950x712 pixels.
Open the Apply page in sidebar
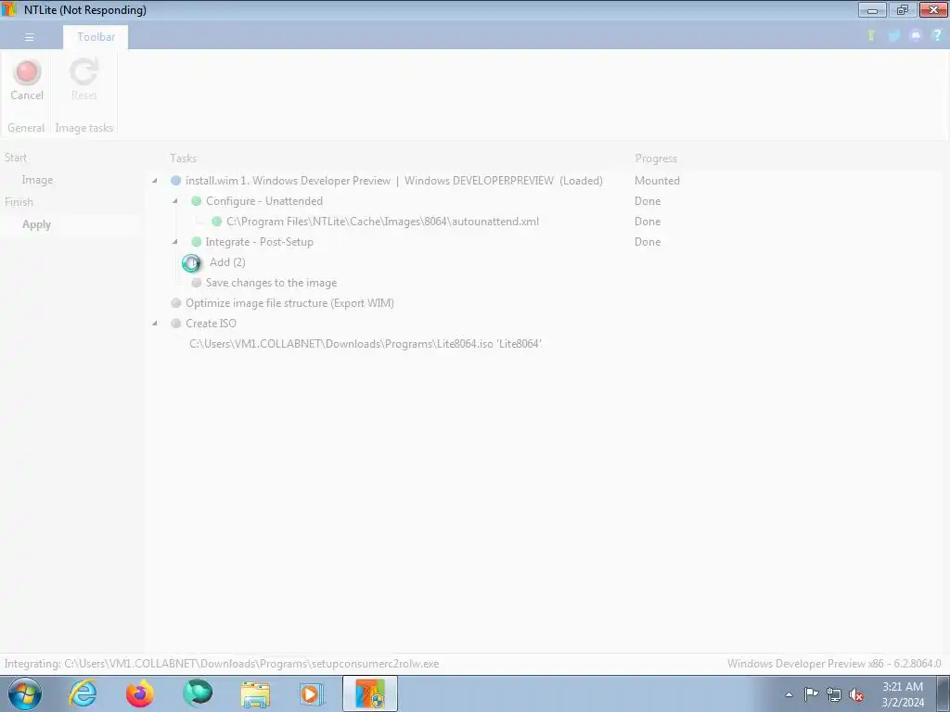pyautogui.click(x=36, y=224)
